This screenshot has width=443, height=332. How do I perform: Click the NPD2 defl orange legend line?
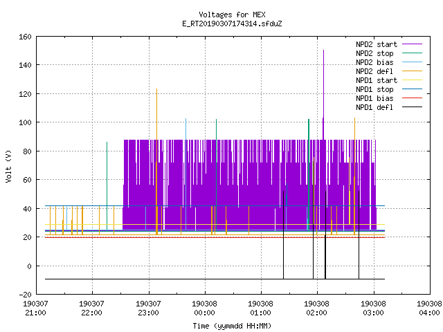coord(412,71)
